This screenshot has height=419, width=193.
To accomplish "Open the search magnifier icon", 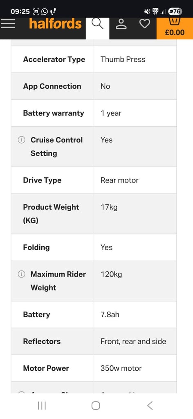I will [97, 24].
